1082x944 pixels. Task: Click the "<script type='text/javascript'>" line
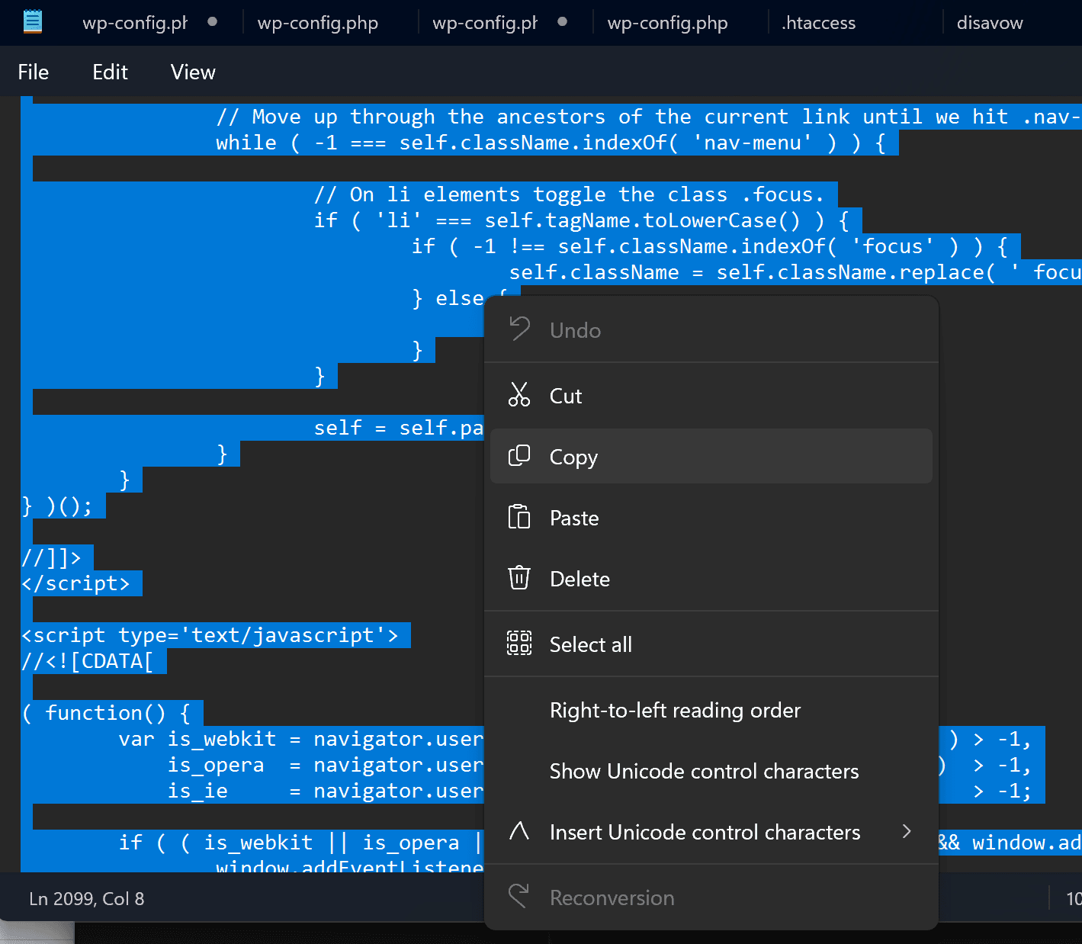(210, 634)
